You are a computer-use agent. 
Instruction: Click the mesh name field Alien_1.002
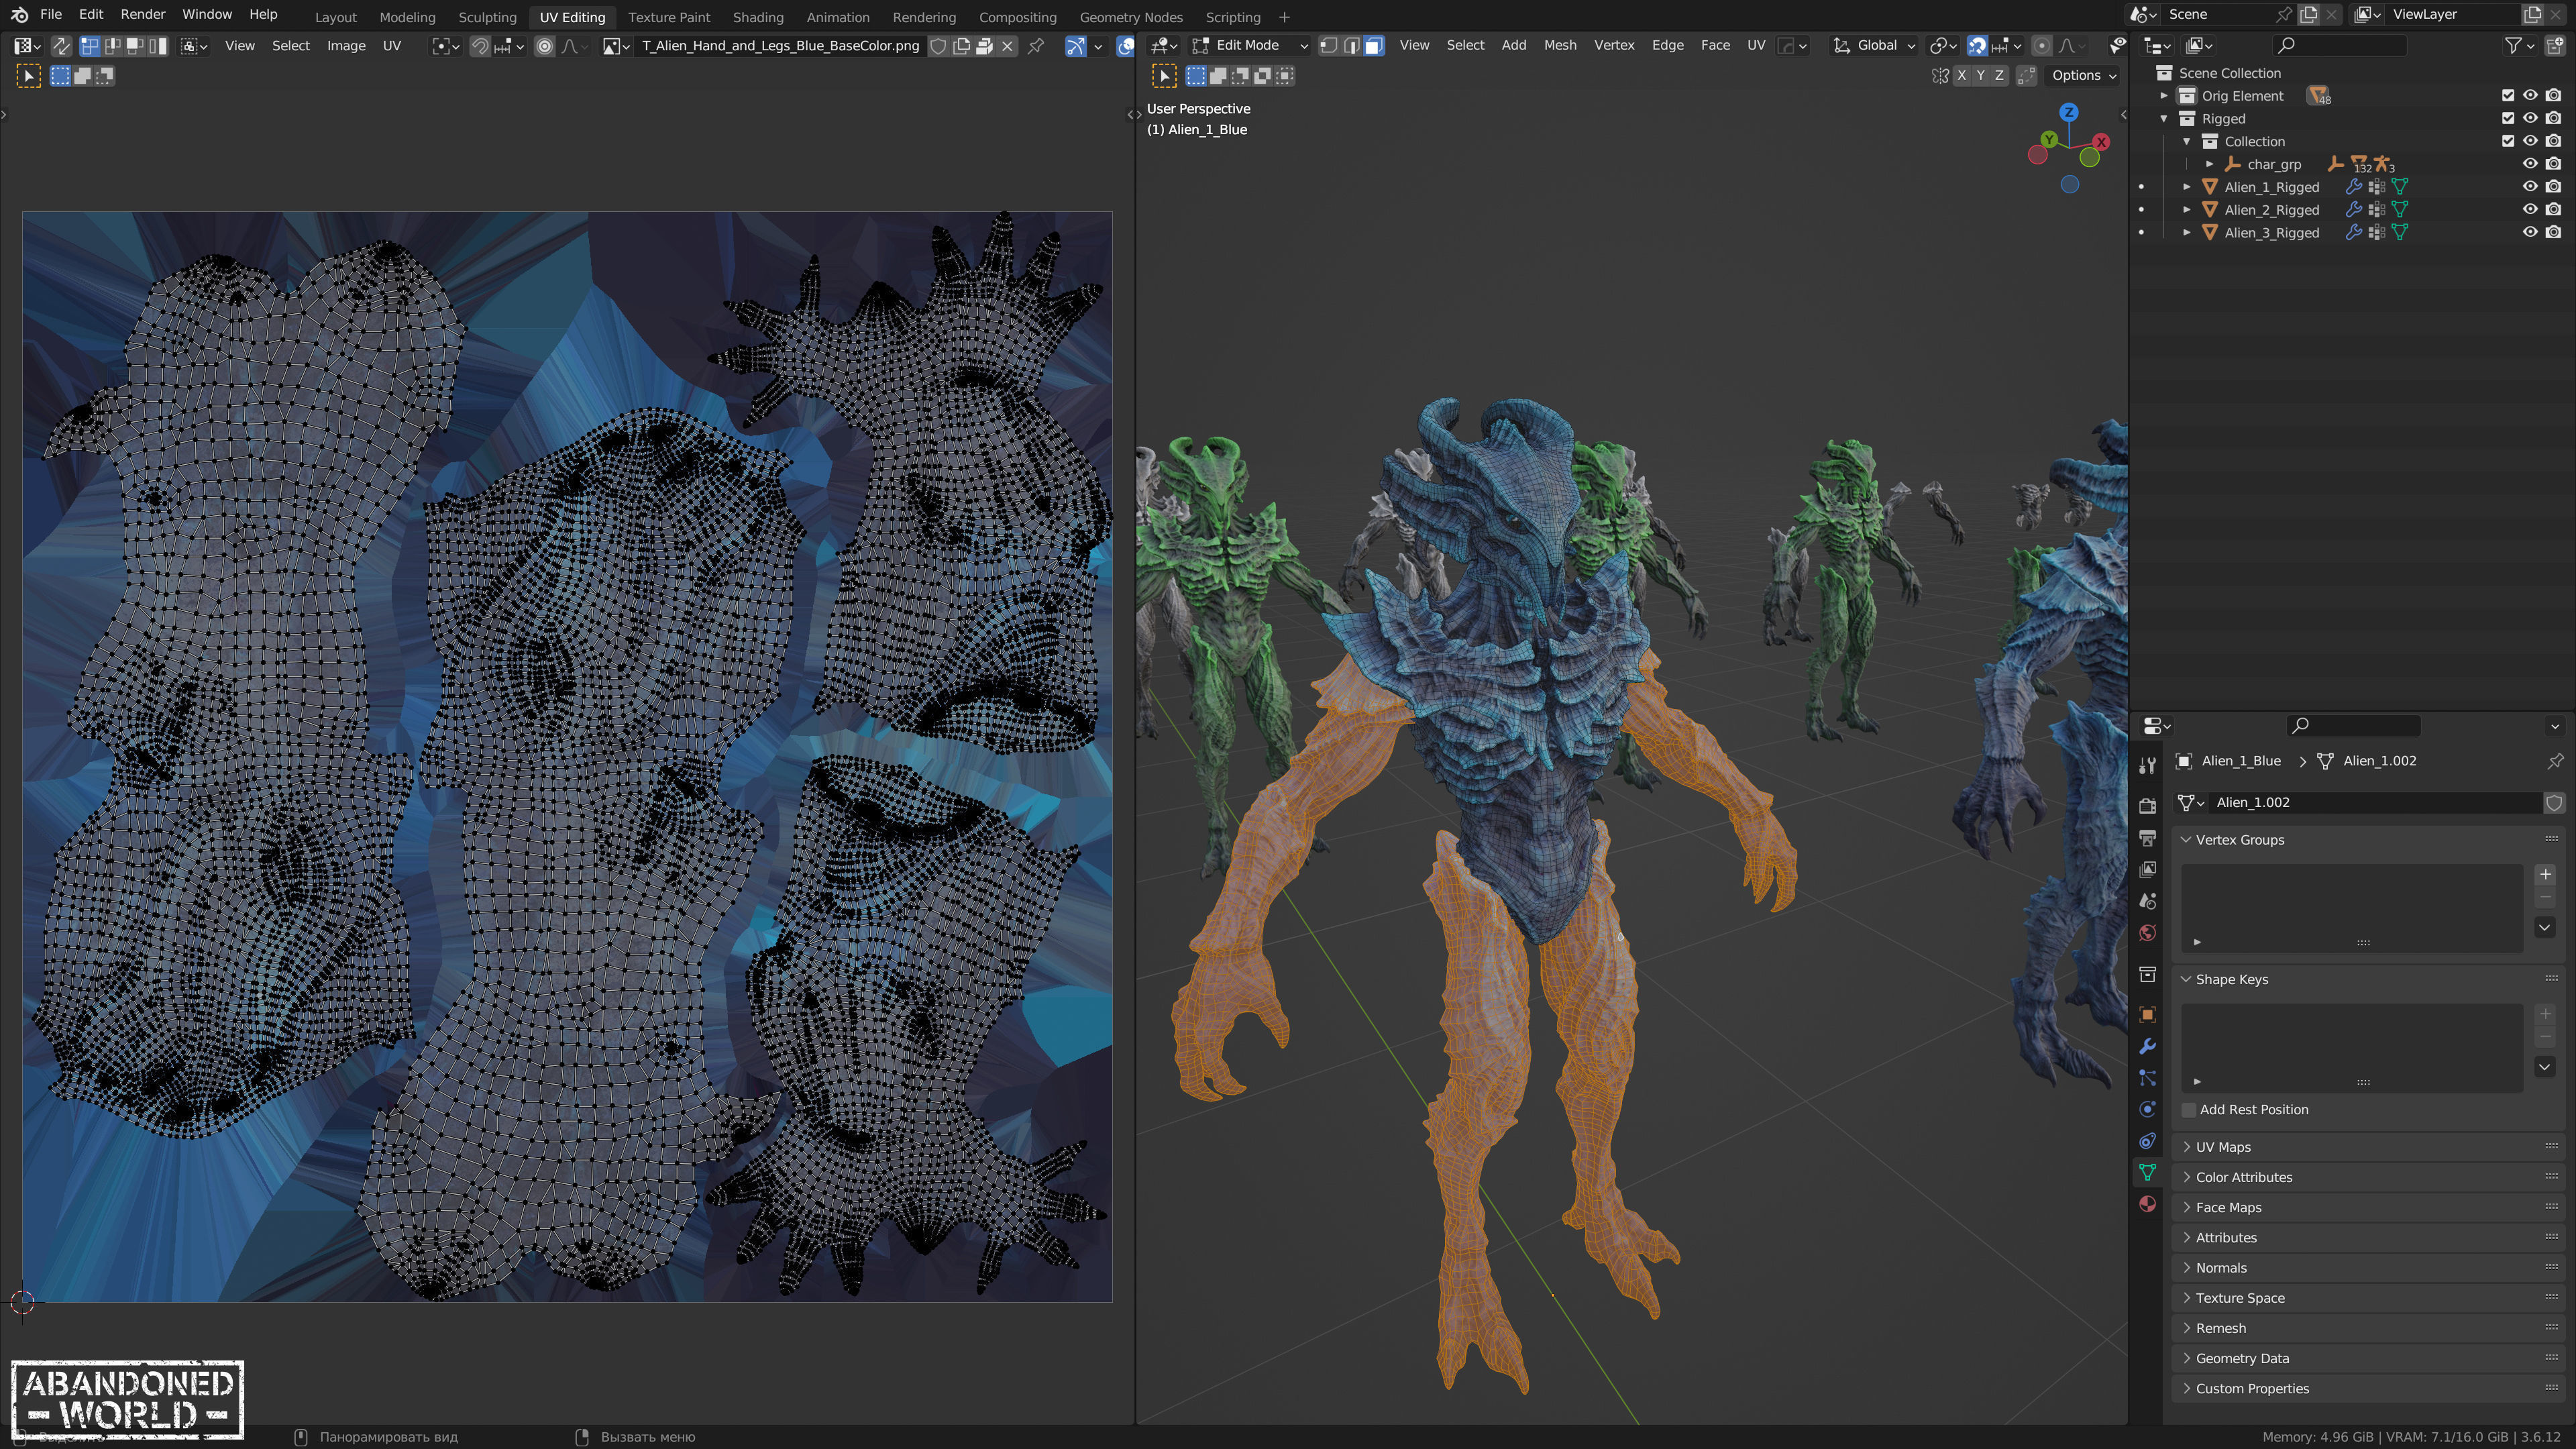pyautogui.click(x=2375, y=803)
